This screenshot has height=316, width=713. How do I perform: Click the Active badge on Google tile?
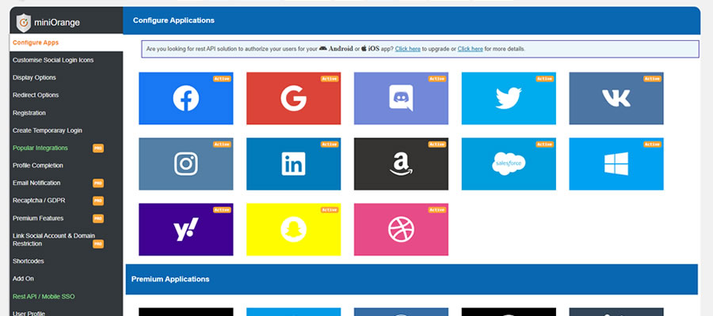(x=330, y=79)
